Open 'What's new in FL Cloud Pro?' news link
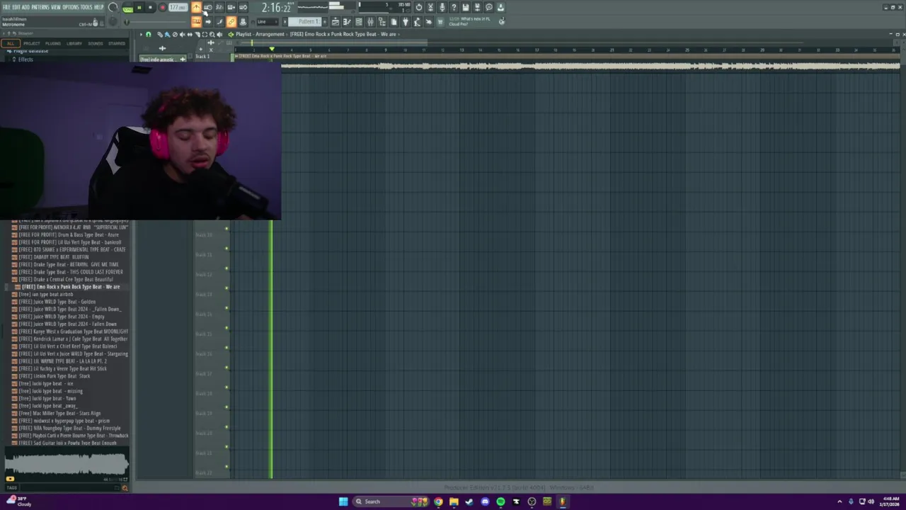Screen dimensions: 906x510 tap(469, 21)
